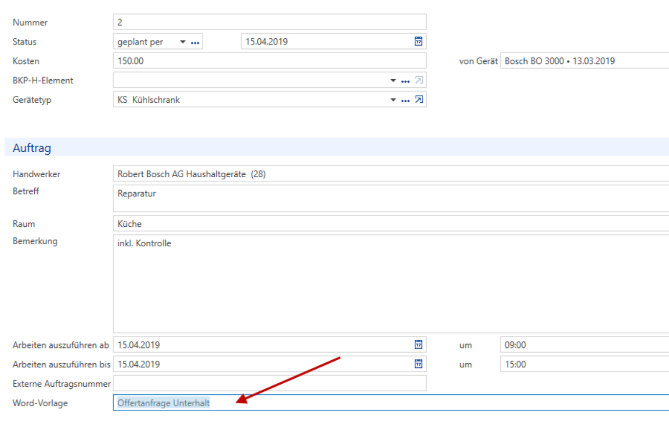Click the Externe Auftragsnummer field
Viewport: 669px width, 421px height.
pos(270,384)
